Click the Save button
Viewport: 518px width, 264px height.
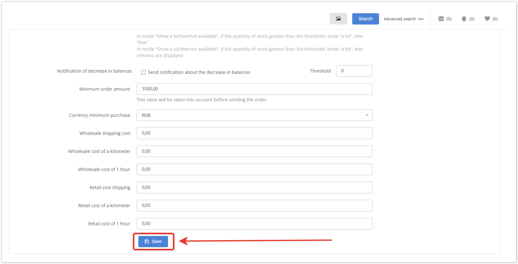click(153, 241)
